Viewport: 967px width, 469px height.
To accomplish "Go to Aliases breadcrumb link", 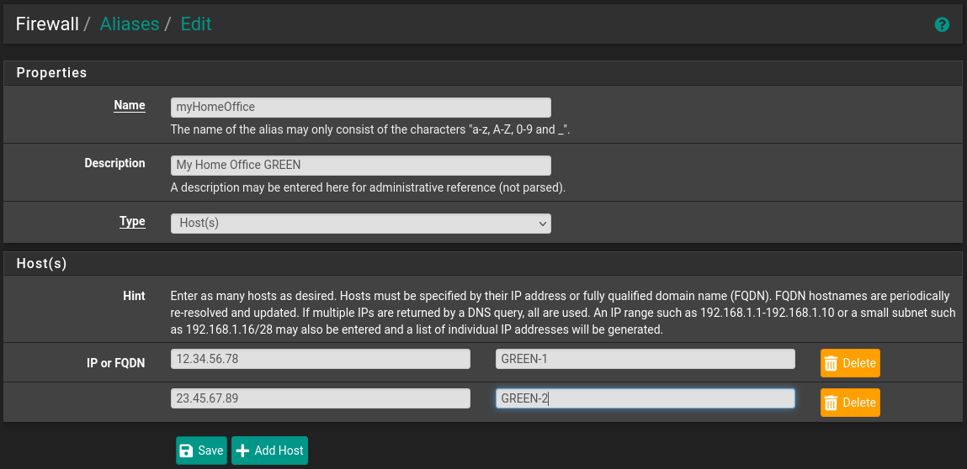I will click(x=130, y=24).
